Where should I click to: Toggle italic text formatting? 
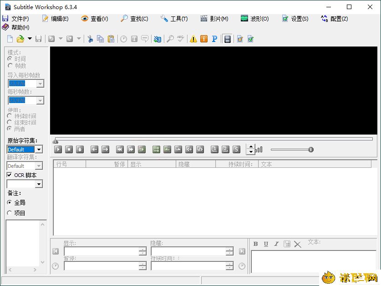[x=276, y=244]
